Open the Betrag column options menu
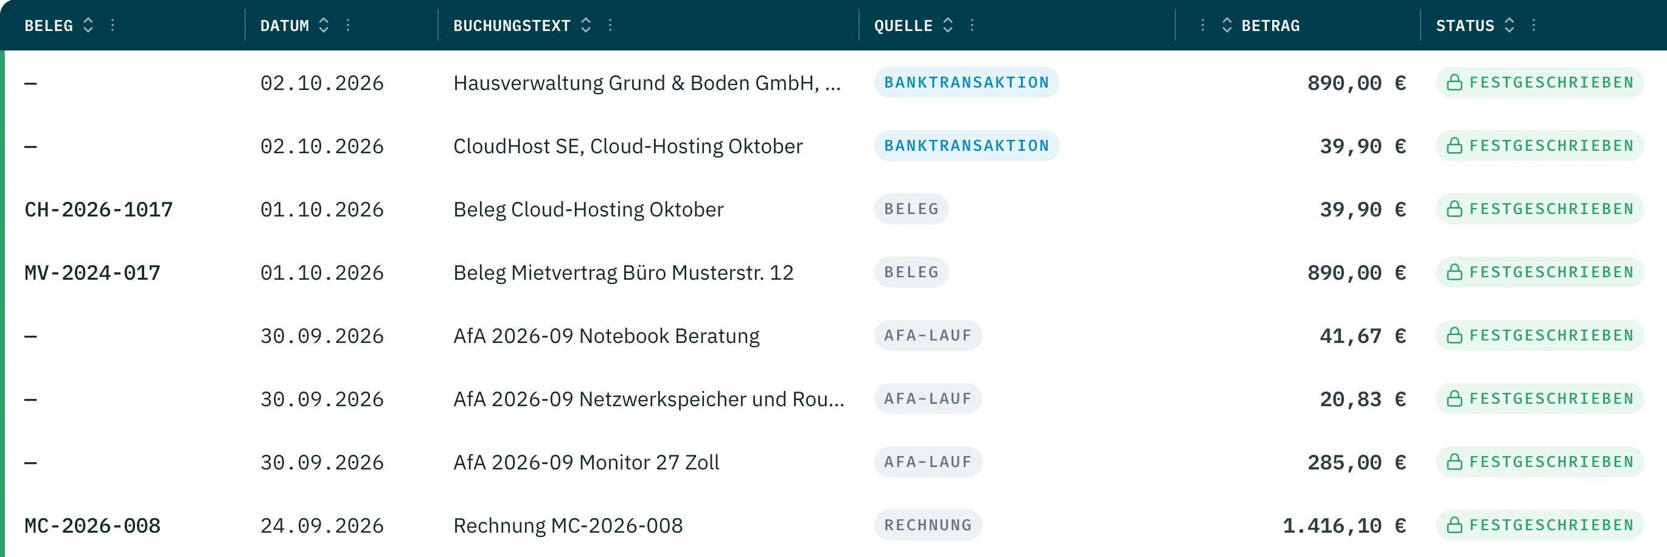 coord(1202,25)
